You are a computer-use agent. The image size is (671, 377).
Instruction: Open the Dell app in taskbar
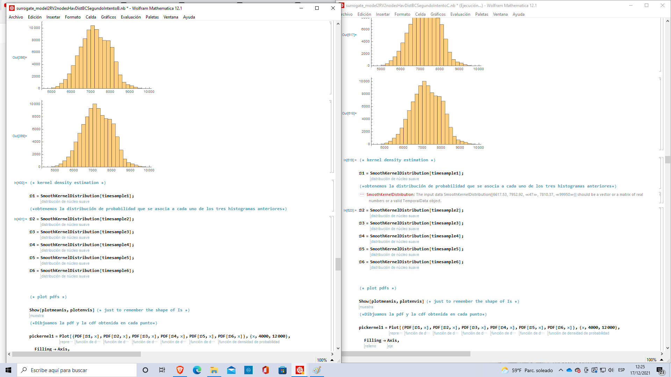point(248,370)
